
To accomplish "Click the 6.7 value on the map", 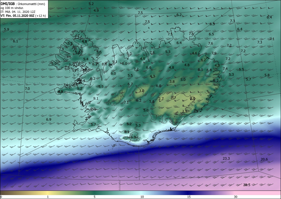I will pos(130,84).
